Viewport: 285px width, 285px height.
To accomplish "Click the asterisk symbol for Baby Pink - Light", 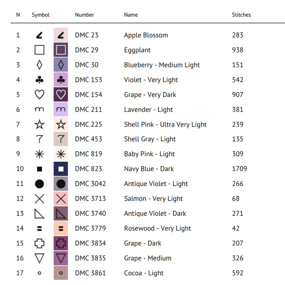I will pos(40,154).
